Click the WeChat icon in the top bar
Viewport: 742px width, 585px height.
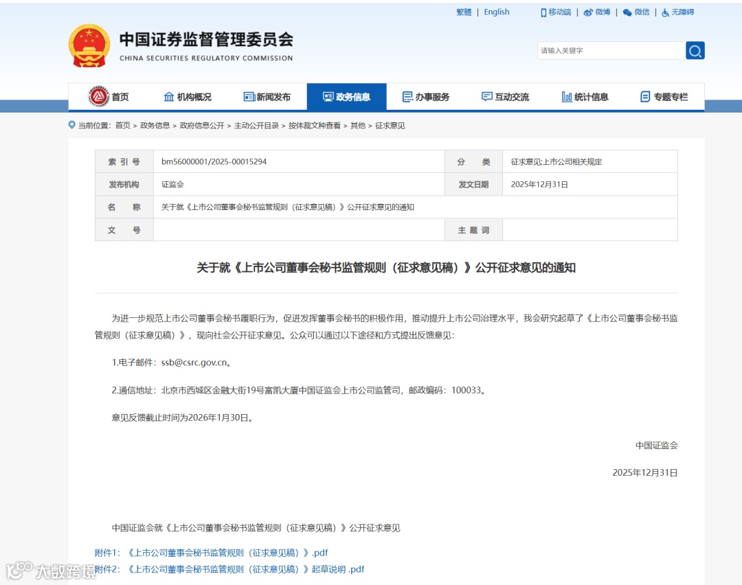627,12
